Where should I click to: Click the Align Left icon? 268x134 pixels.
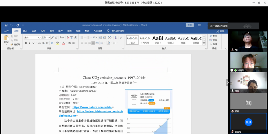pyautogui.click(x=82, y=43)
